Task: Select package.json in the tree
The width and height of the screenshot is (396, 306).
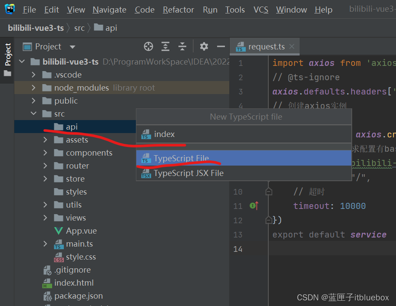Action: coord(78,296)
